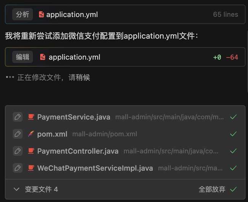Open WeChatPaymentServiceImpl.java from changed files
248x202 pixels.
pos(95,168)
